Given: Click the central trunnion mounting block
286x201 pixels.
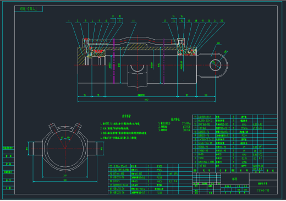Looking at the screenshot, I should (x=137, y=75).
